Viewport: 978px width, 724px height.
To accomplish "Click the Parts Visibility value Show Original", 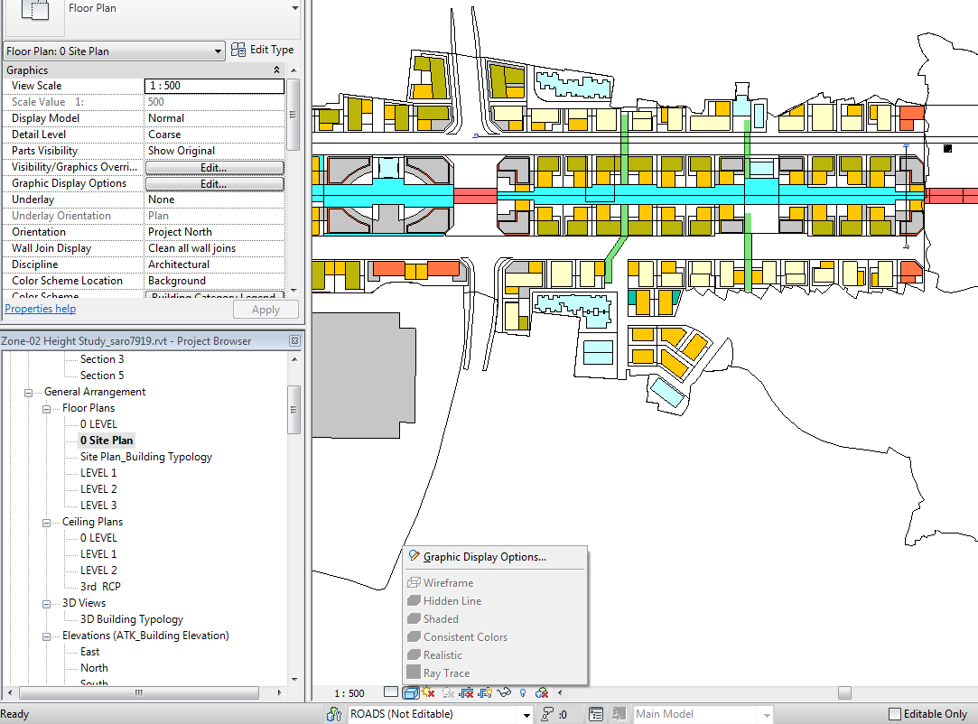I will tap(182, 150).
